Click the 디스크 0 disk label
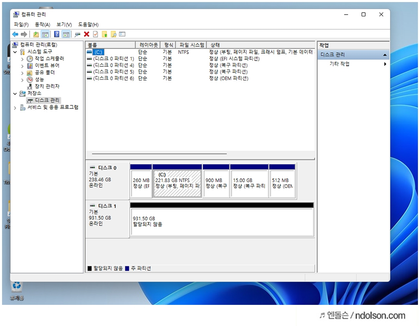Screen dimensions: 420x326 coord(107,168)
